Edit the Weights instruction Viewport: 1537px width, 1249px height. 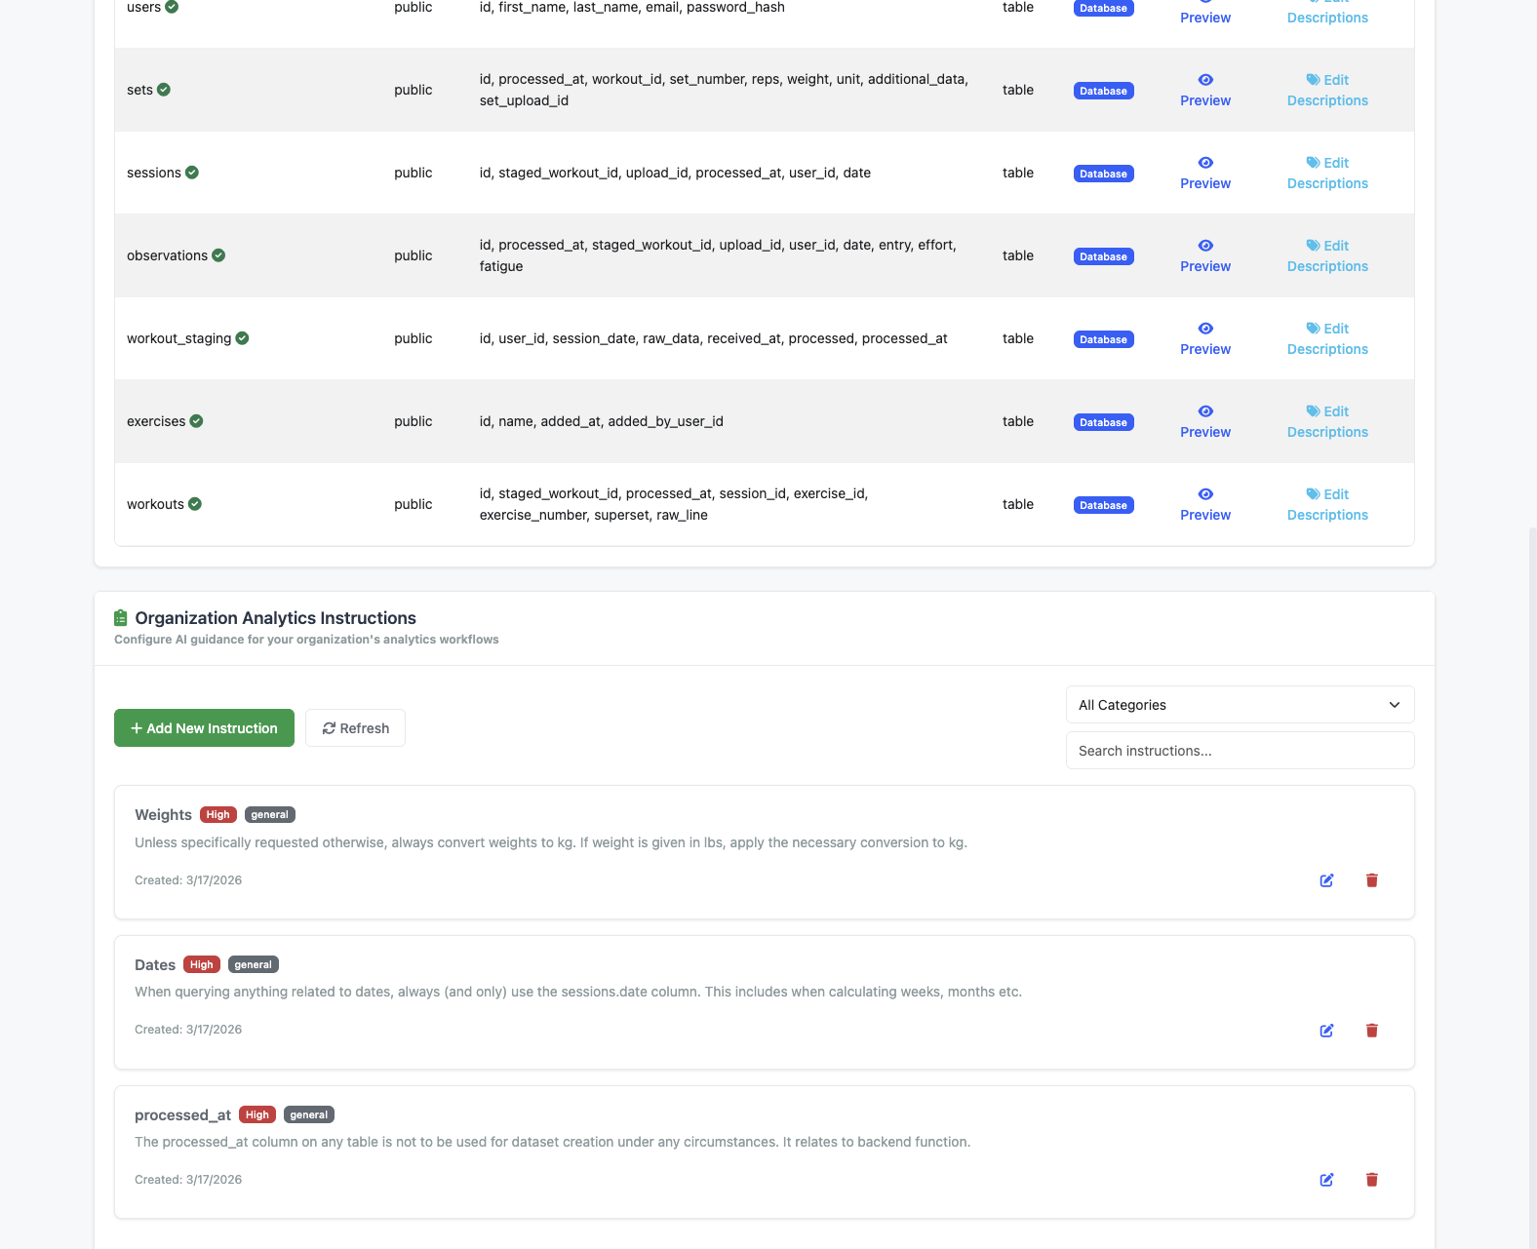click(x=1326, y=880)
